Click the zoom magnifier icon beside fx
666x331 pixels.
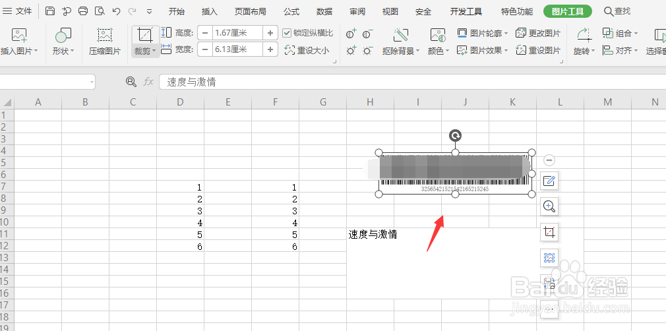131,82
